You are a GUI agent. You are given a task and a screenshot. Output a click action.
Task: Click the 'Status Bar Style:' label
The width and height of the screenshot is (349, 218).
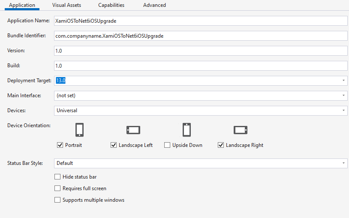tap(25, 163)
